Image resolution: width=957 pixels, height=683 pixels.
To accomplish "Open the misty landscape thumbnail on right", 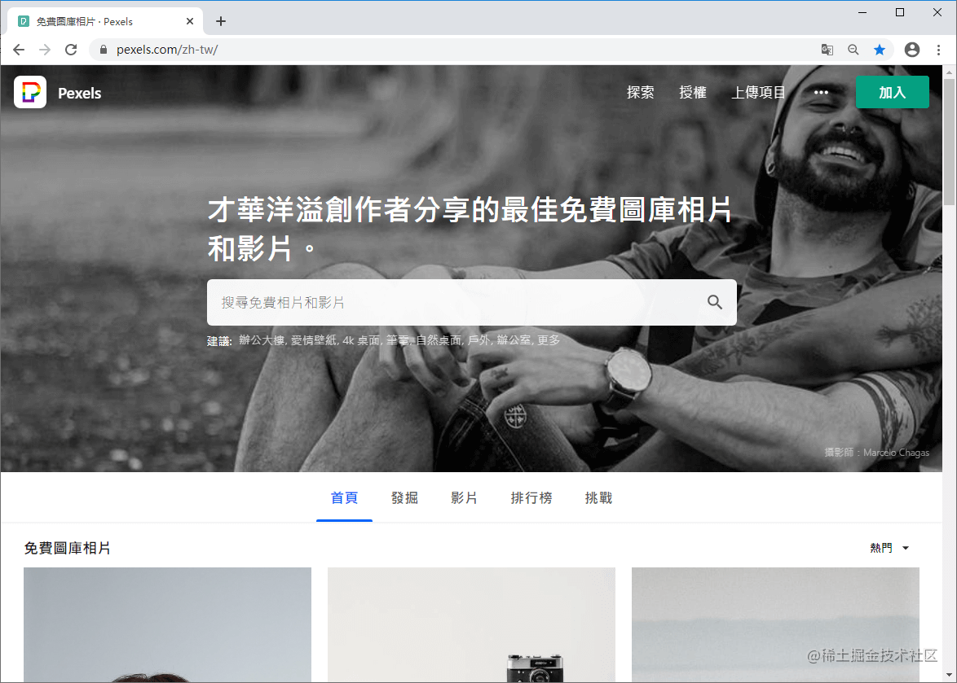I will click(775, 624).
